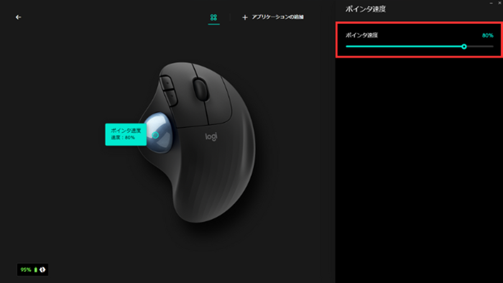Click the green battery icon
The height and width of the screenshot is (283, 503).
tap(35, 270)
